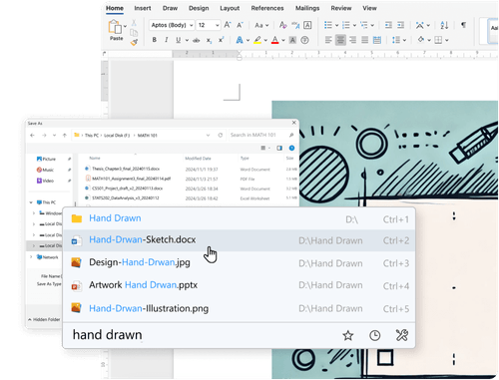Switch to the Mailings tab

307,8
